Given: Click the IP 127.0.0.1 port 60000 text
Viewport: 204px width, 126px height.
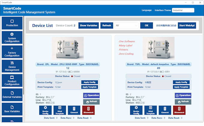Looking at the screenshot, I should [68, 72].
